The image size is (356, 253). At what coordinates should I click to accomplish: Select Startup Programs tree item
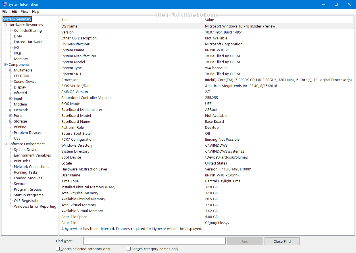28,195
